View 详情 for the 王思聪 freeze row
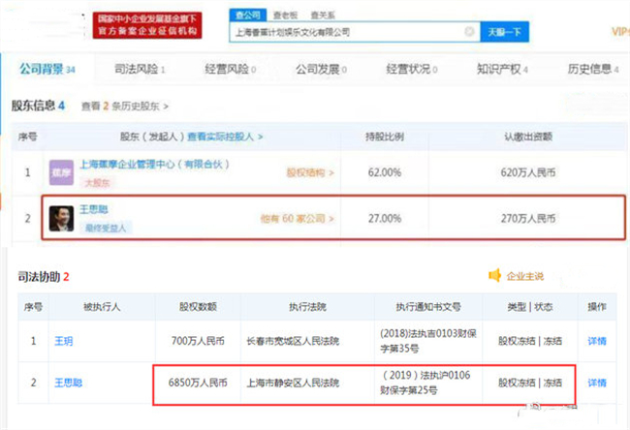This screenshot has width=630, height=430. 597,383
